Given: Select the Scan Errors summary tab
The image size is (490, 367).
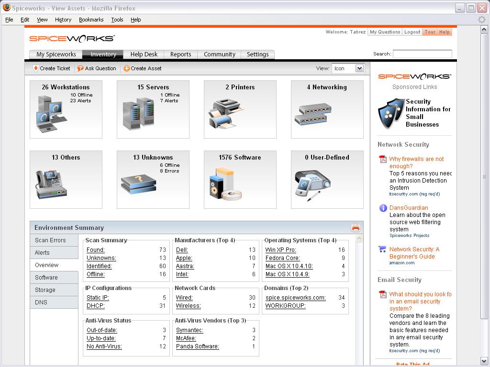Looking at the screenshot, I should tap(54, 240).
